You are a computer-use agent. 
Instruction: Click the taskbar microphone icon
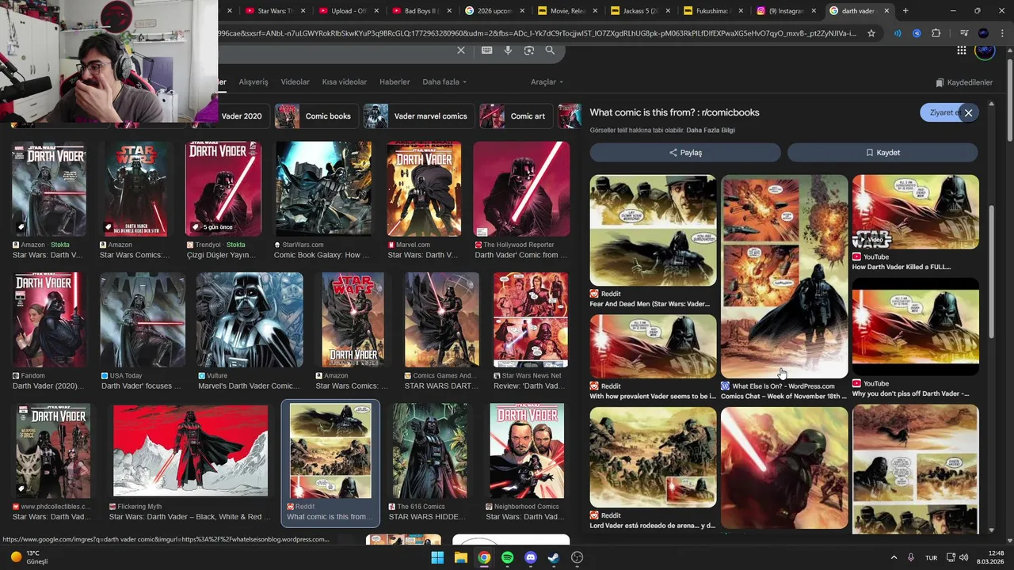pos(911,557)
